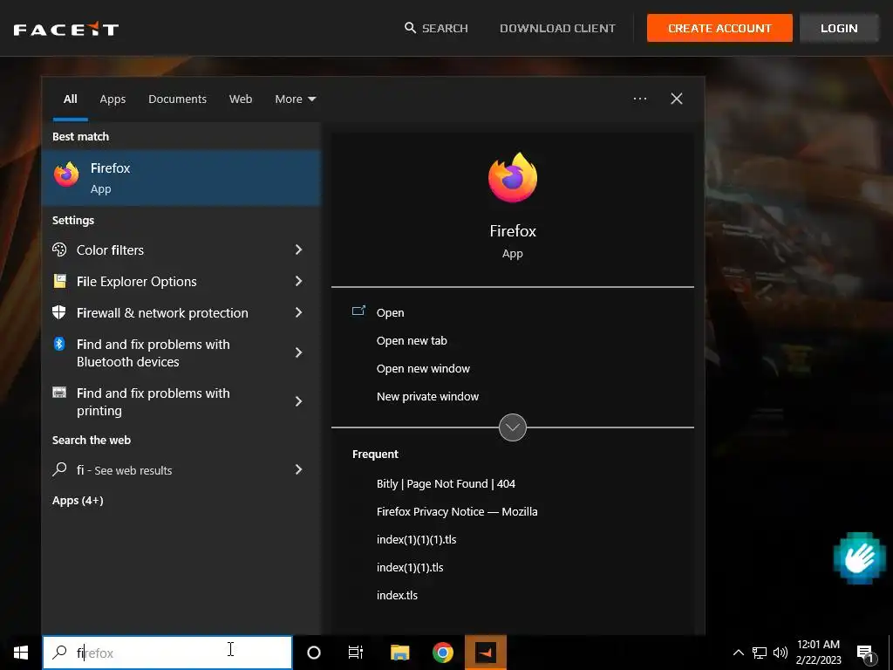Click the Show desktop sliver on taskbar edge
Viewport: 893px width, 670px height.
coord(890,653)
